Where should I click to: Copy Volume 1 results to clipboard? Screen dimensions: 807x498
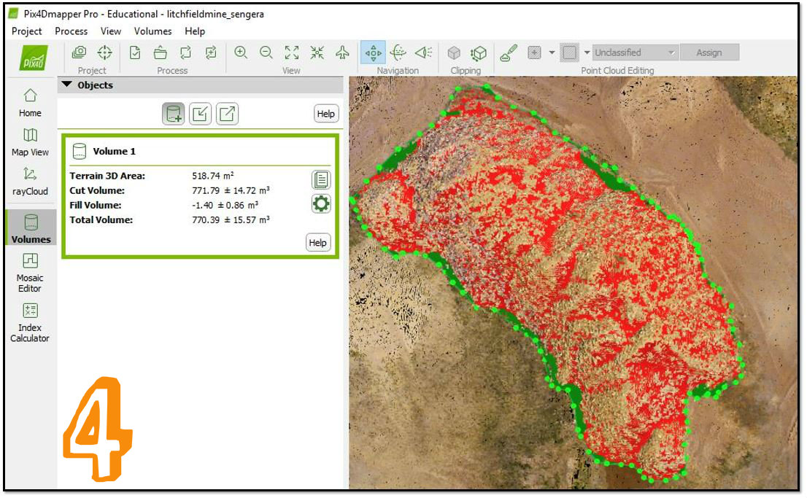pos(320,179)
